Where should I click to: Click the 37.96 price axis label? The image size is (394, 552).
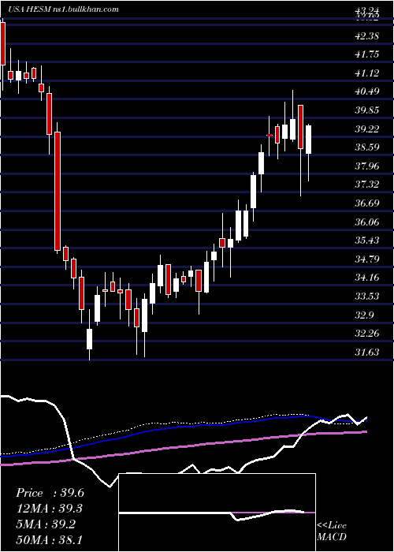pos(366,166)
